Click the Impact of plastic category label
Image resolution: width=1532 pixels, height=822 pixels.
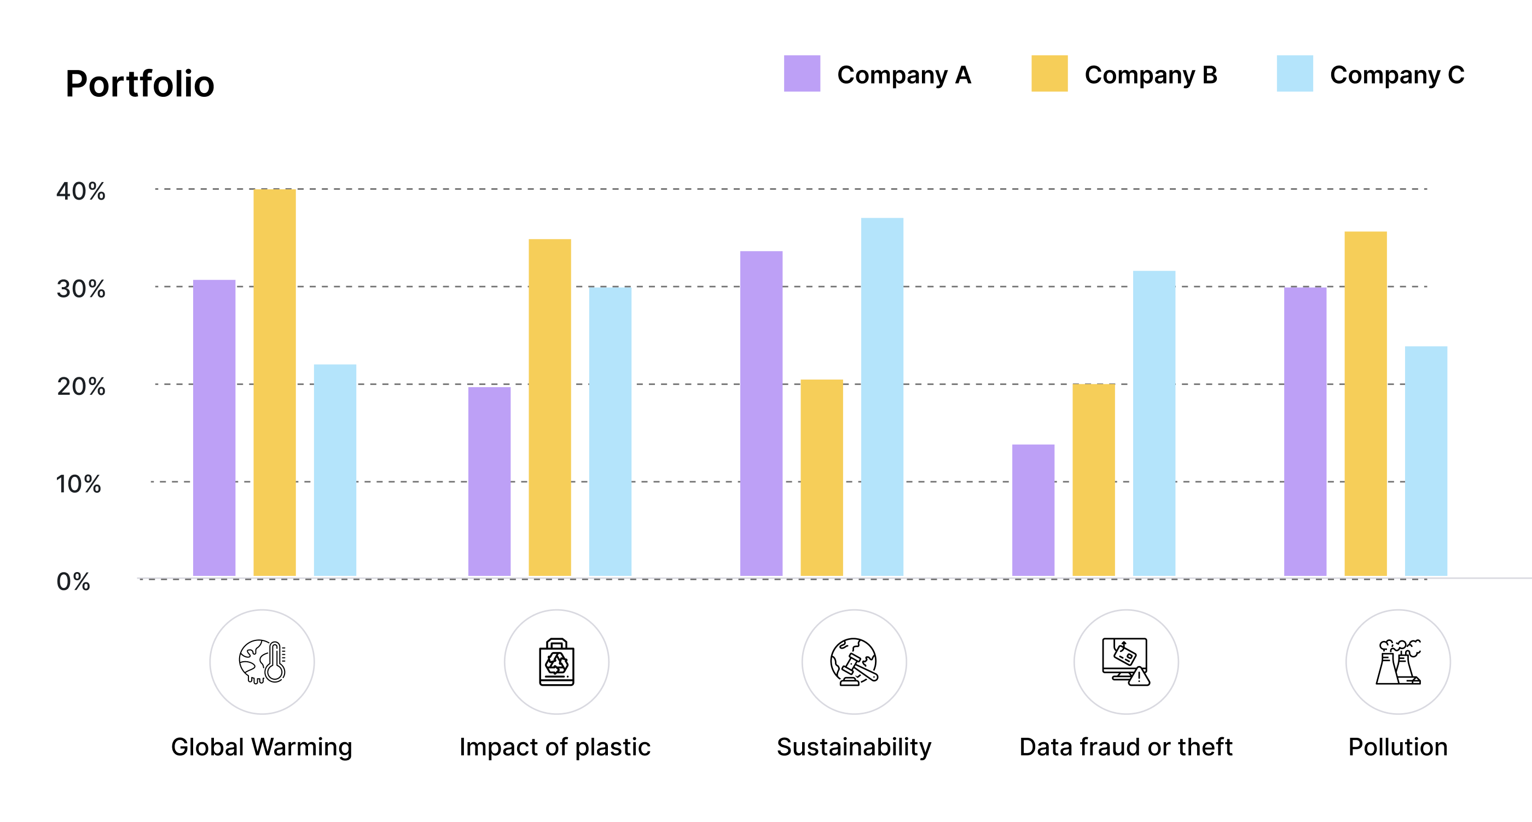[x=555, y=747]
